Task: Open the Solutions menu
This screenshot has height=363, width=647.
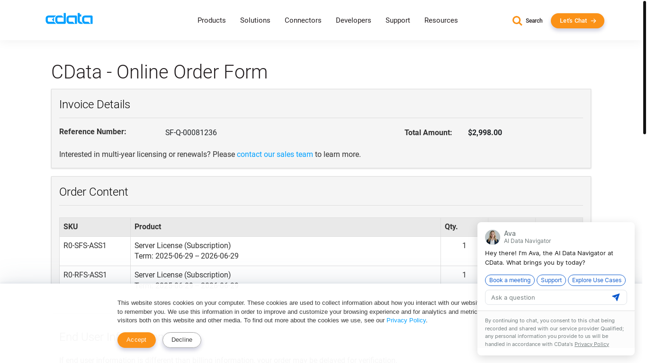Action: click(255, 20)
